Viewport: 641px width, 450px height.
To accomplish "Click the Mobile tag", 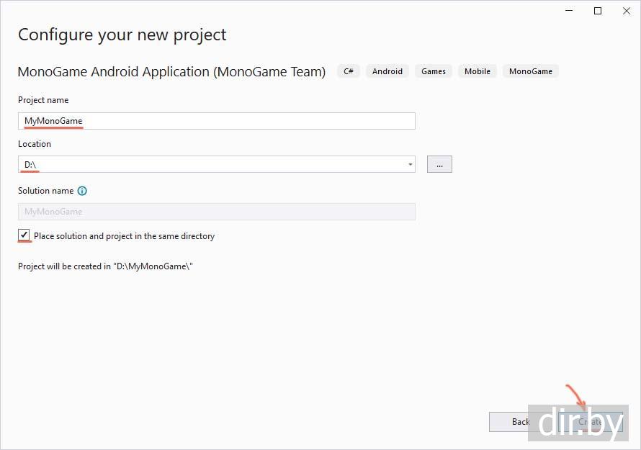I will pos(478,71).
